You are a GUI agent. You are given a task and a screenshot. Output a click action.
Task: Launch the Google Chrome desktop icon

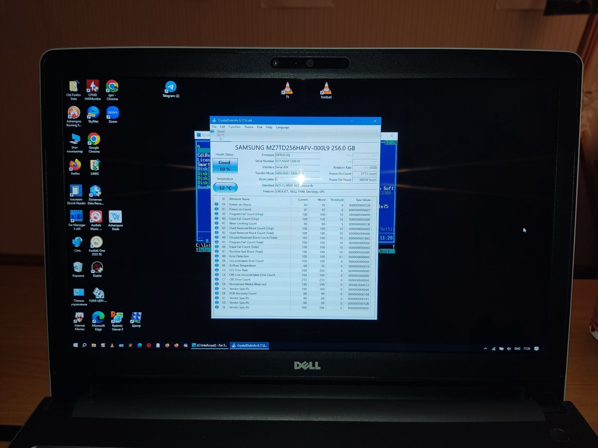(94, 143)
